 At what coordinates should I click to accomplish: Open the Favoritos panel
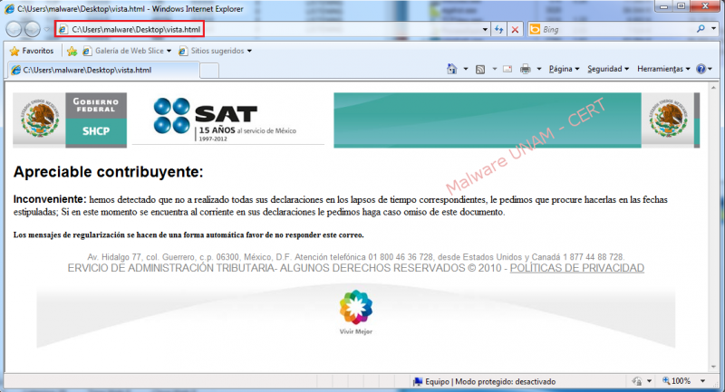32,51
